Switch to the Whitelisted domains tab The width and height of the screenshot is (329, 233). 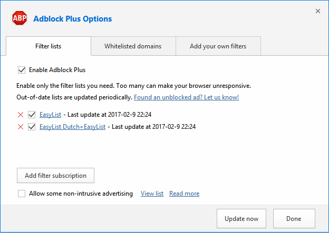tap(133, 46)
